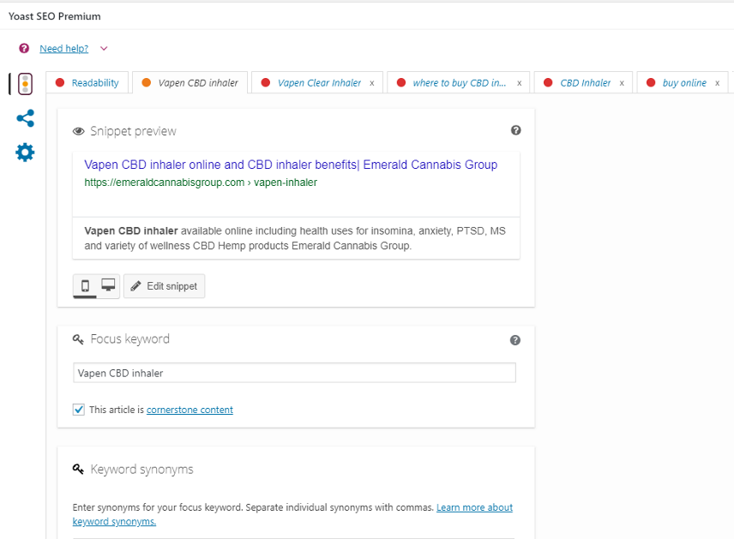This screenshot has height=545, width=734.
Task: Expand the Need help dropdown arrow
Action: click(x=104, y=48)
